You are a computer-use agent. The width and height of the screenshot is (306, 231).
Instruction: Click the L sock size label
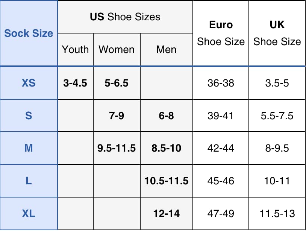tap(29, 181)
